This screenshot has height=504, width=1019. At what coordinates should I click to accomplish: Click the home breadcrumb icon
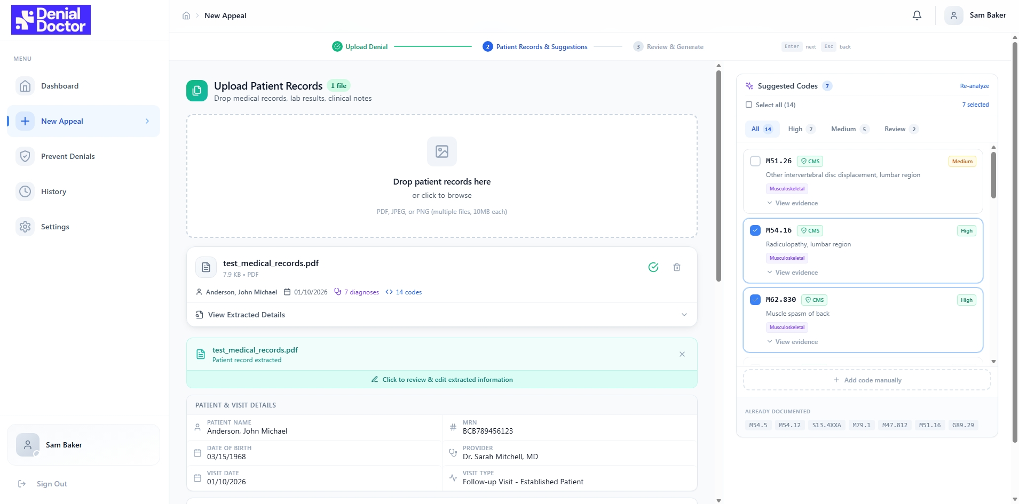point(186,15)
